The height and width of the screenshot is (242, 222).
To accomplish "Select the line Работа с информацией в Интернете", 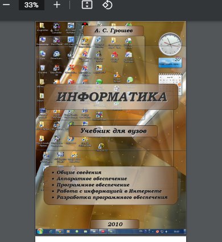I will (109, 191).
